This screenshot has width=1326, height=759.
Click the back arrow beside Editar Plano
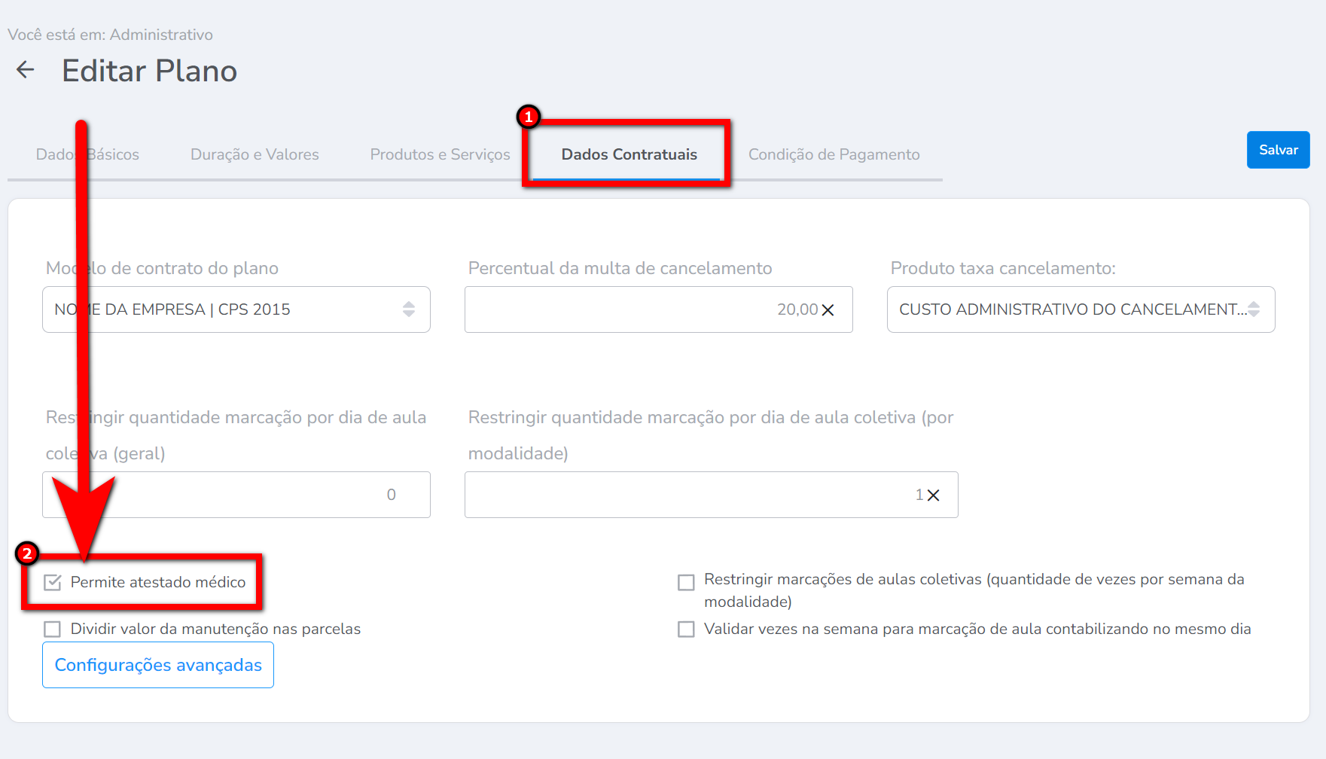point(26,70)
